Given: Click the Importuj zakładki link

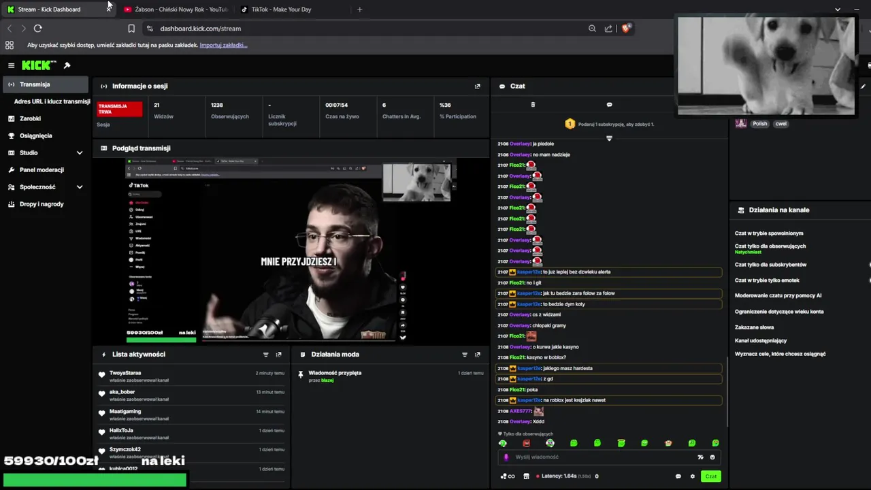Looking at the screenshot, I should [x=223, y=46].
